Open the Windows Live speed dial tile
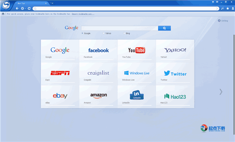Viewport: 235px width, 142px height. 137,74
